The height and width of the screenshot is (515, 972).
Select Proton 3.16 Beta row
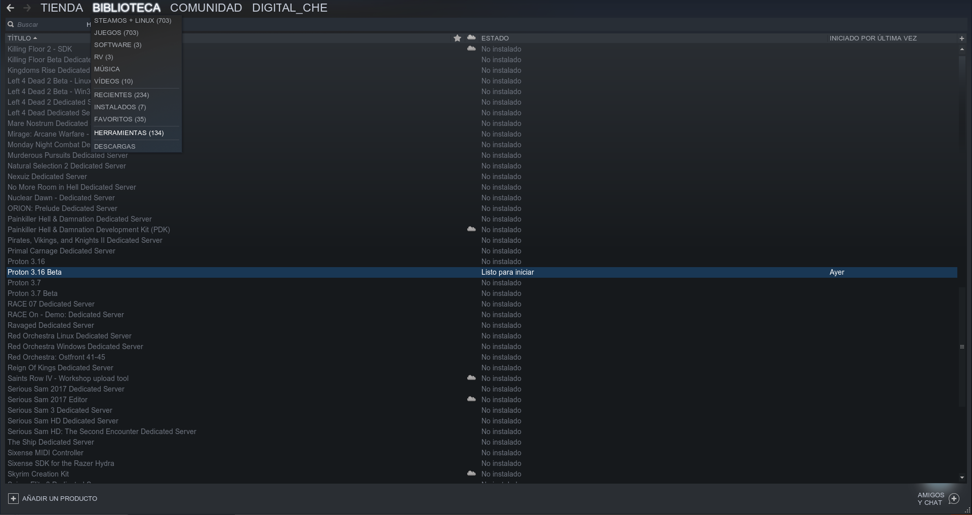[481, 272]
